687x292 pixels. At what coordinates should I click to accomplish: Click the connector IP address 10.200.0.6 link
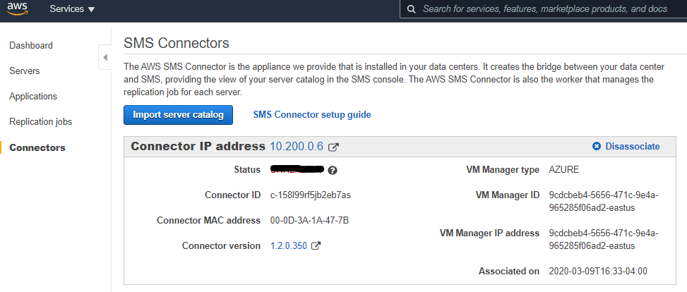(x=297, y=147)
